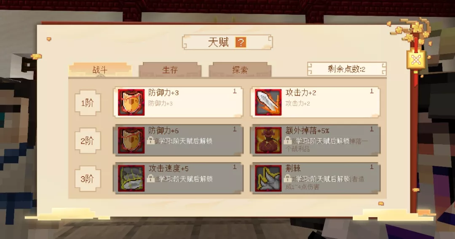Learn the 攻击力+2 talent card
The width and height of the screenshot is (455, 239).
[x=316, y=102]
